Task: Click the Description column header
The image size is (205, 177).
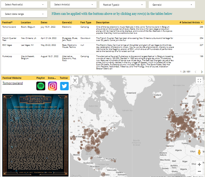Action: tap(103, 23)
